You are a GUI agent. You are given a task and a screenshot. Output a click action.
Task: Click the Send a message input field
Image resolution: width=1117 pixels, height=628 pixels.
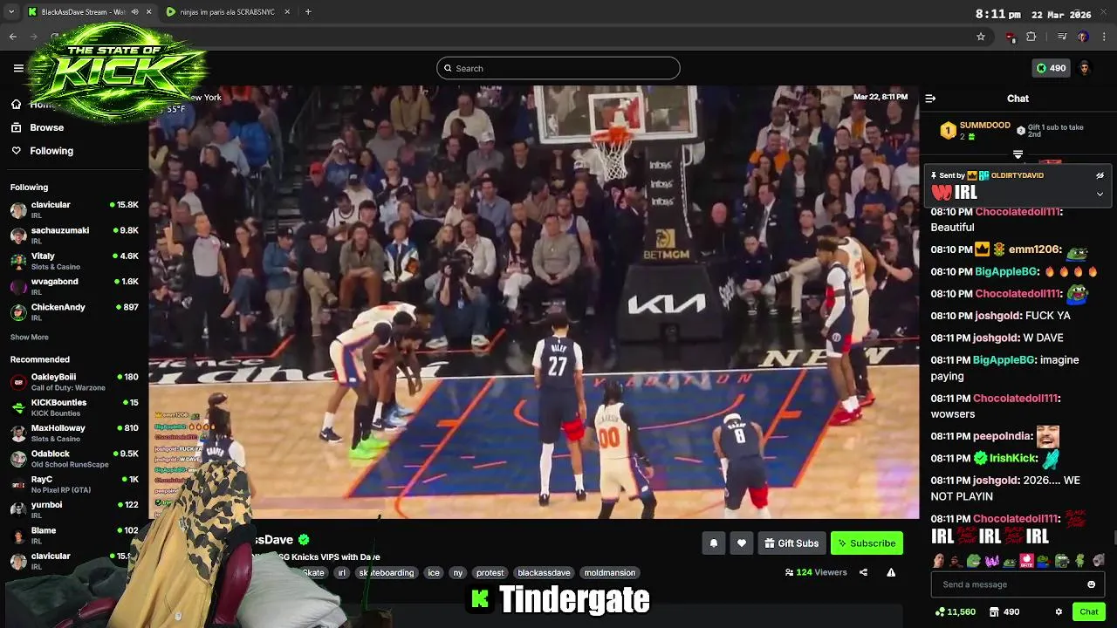pos(1018,584)
